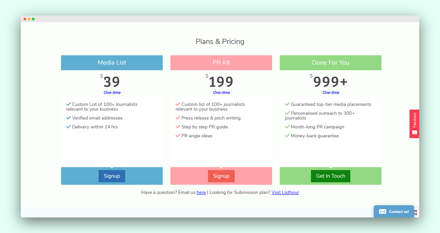Click the checkmark beside Verified email addresses
The width and height of the screenshot is (440, 233).
(68, 118)
